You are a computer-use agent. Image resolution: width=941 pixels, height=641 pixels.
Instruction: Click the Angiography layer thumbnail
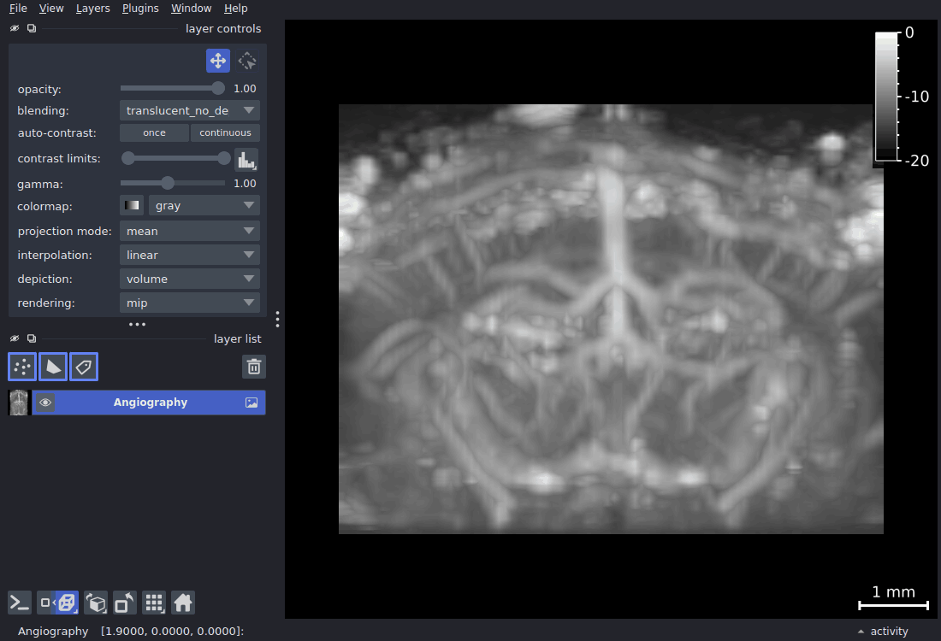click(19, 403)
